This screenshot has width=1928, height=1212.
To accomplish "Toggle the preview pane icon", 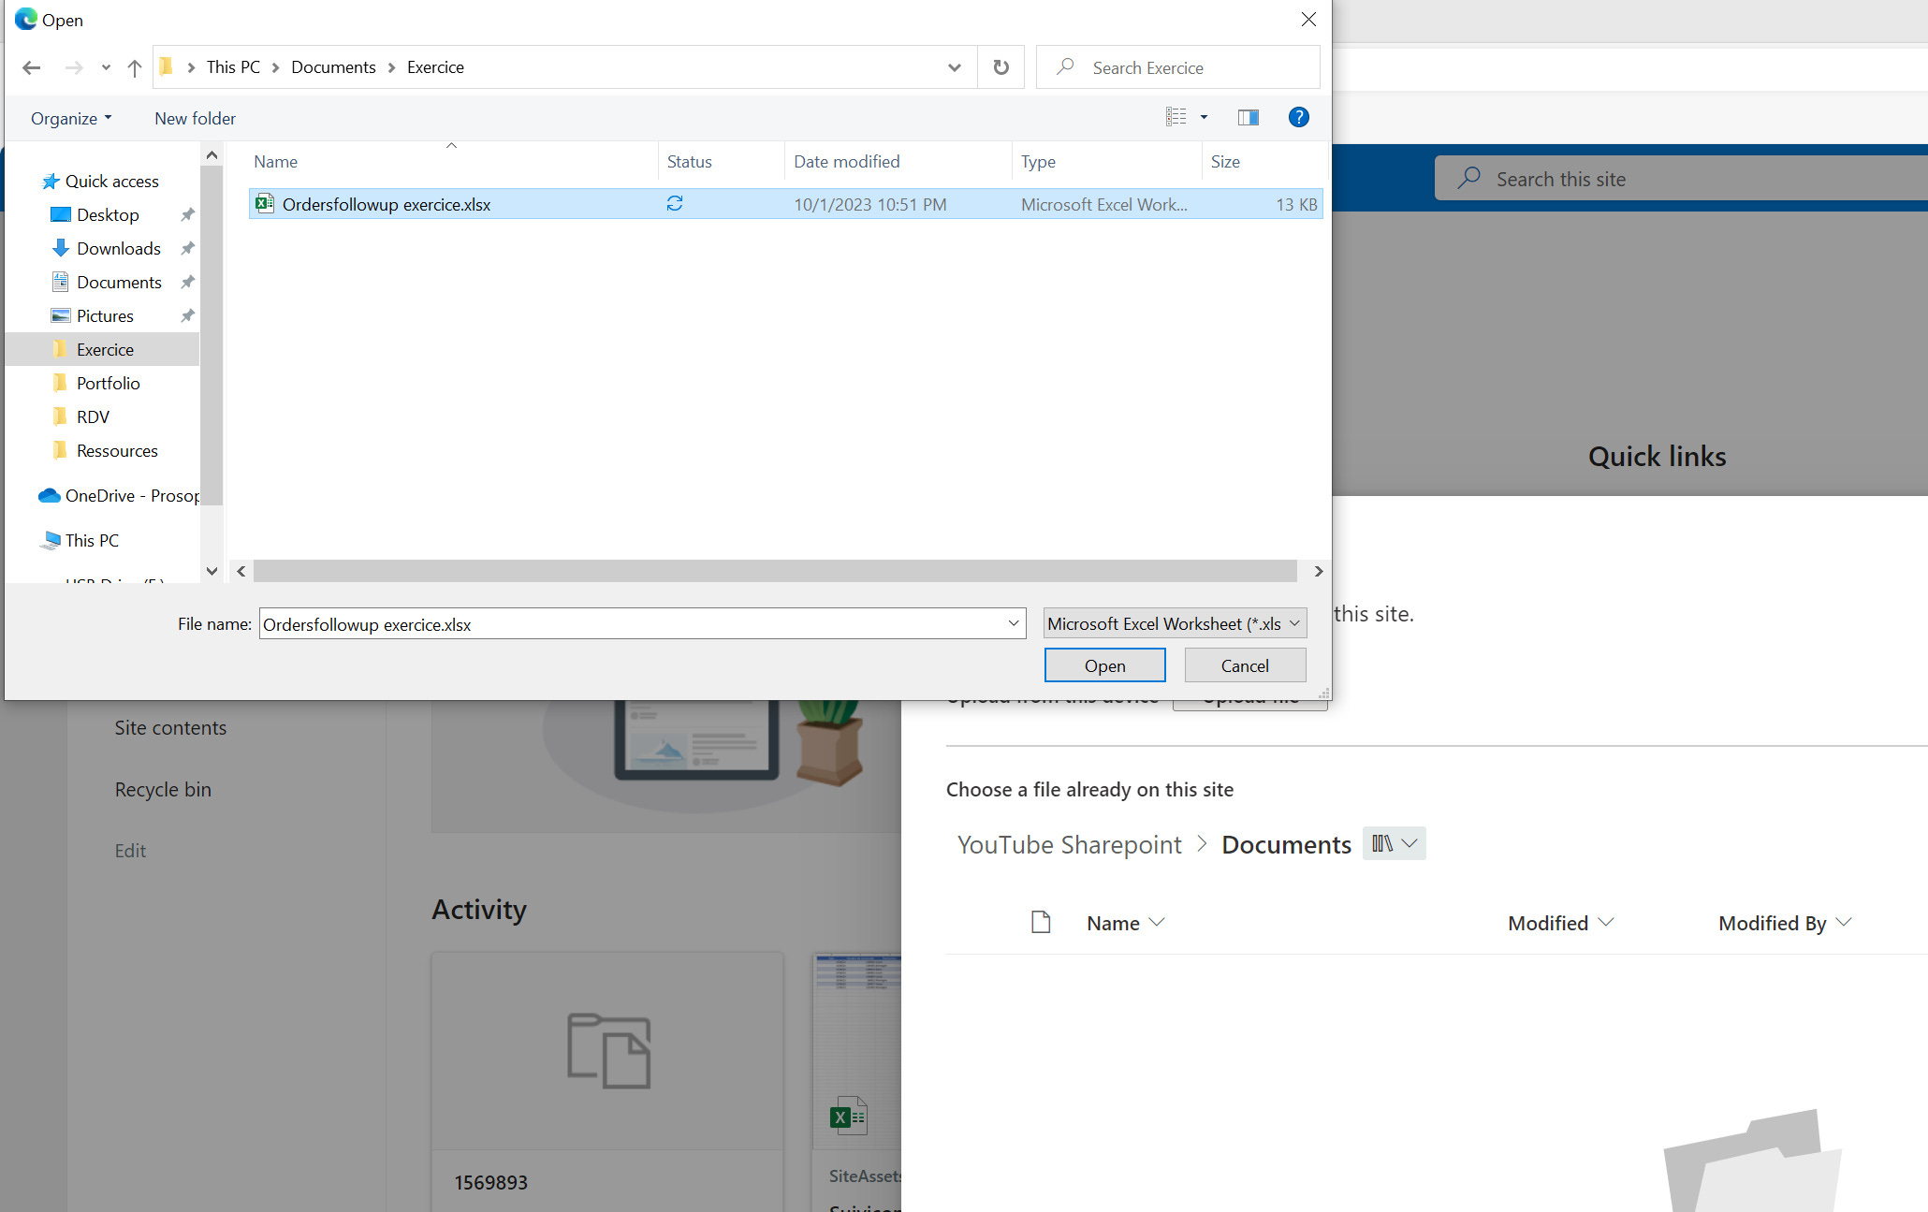I will (x=1248, y=118).
